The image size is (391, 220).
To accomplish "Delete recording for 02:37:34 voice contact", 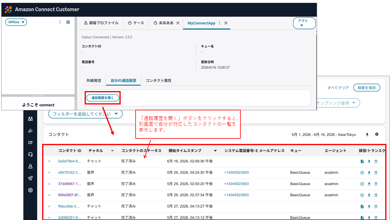I will click(x=376, y=195).
